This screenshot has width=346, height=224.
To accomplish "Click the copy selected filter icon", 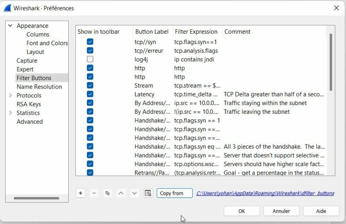I will pos(107,193).
